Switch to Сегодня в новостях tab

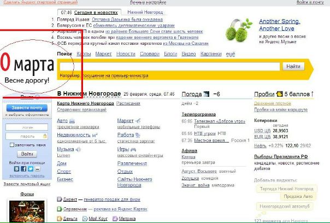pos(96,13)
